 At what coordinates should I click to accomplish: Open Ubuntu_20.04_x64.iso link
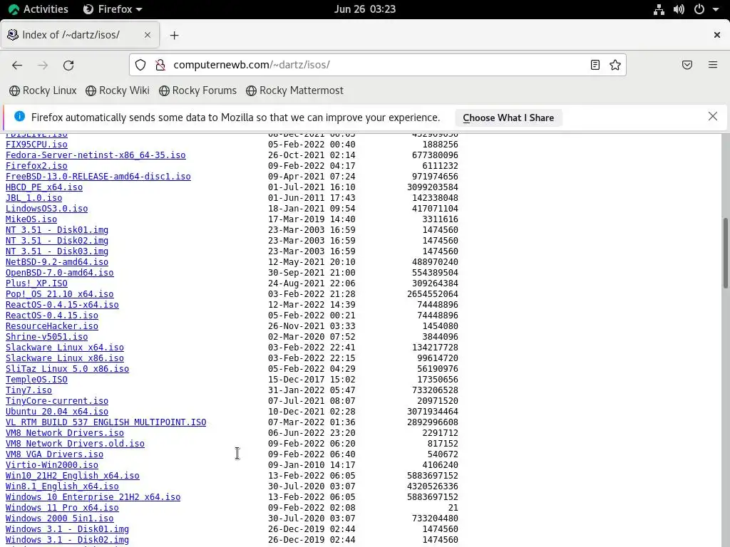(57, 412)
